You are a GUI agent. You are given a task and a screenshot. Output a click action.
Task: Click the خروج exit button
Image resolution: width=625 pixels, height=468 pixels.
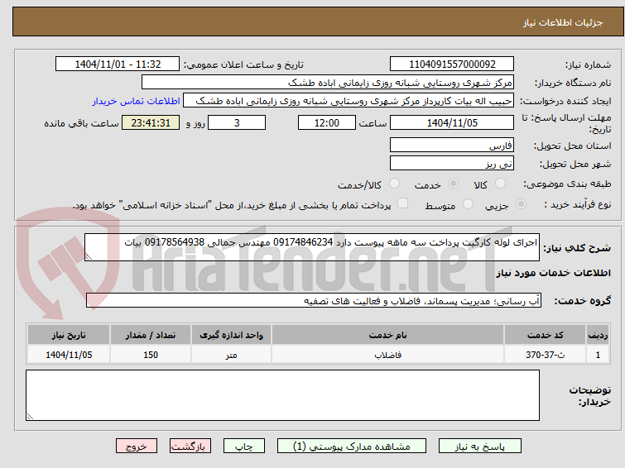(137, 447)
